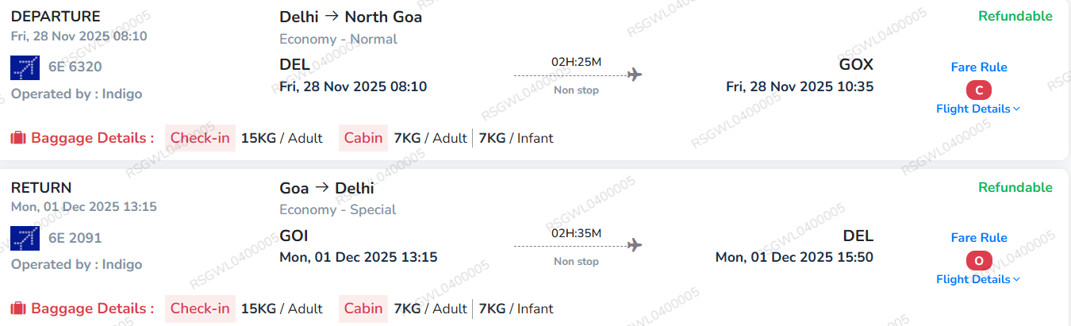This screenshot has width=1071, height=326.
Task: Click the return baggage suitcase icon
Action: click(x=18, y=309)
